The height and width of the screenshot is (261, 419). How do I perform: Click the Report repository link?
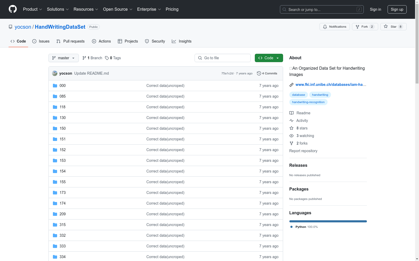coord(303,151)
